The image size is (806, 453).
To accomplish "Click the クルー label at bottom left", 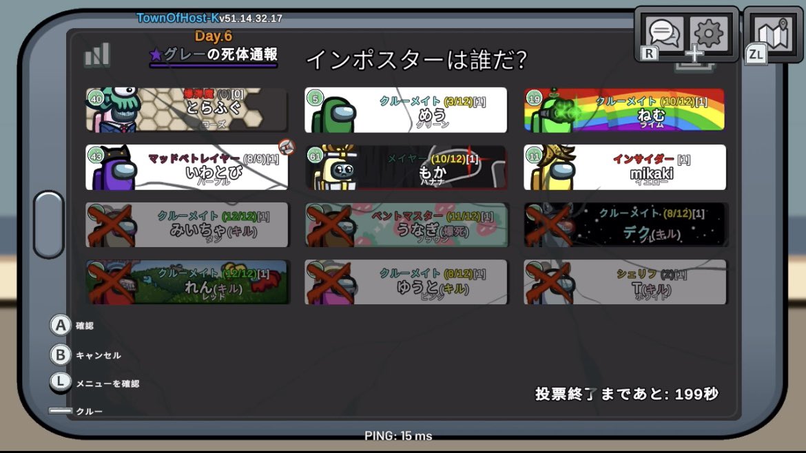I will tap(90, 412).
